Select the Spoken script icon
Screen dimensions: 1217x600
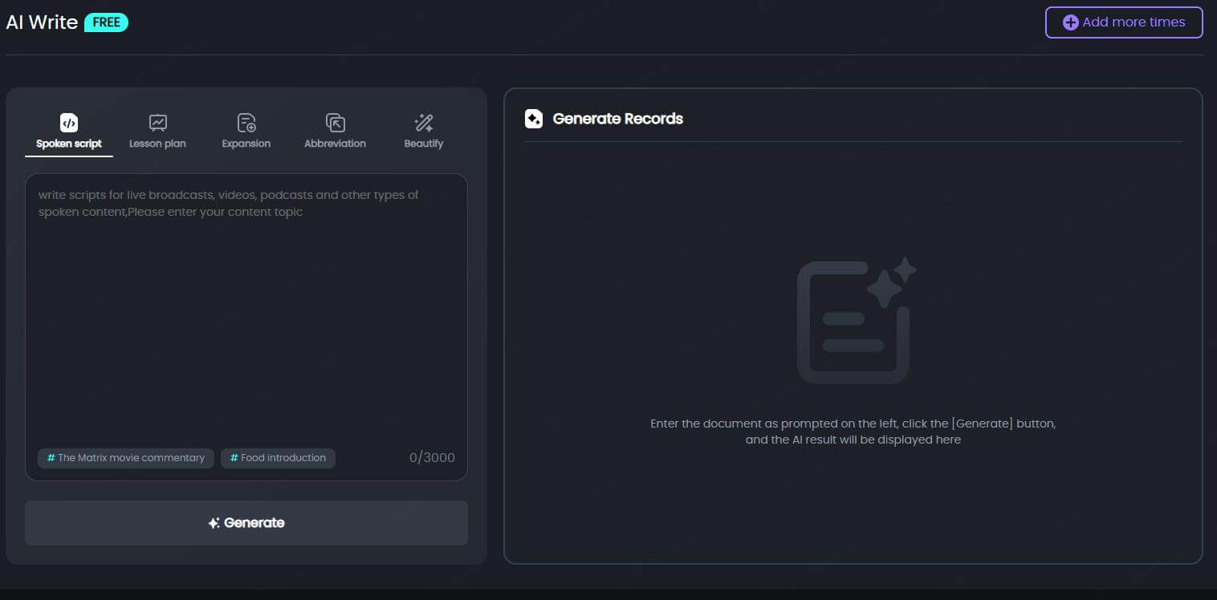(x=69, y=123)
